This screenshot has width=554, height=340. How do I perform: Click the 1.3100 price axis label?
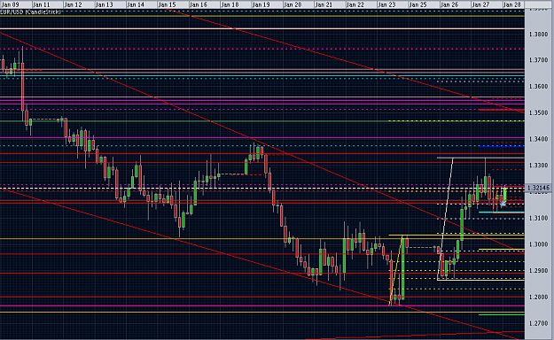[x=539, y=218]
